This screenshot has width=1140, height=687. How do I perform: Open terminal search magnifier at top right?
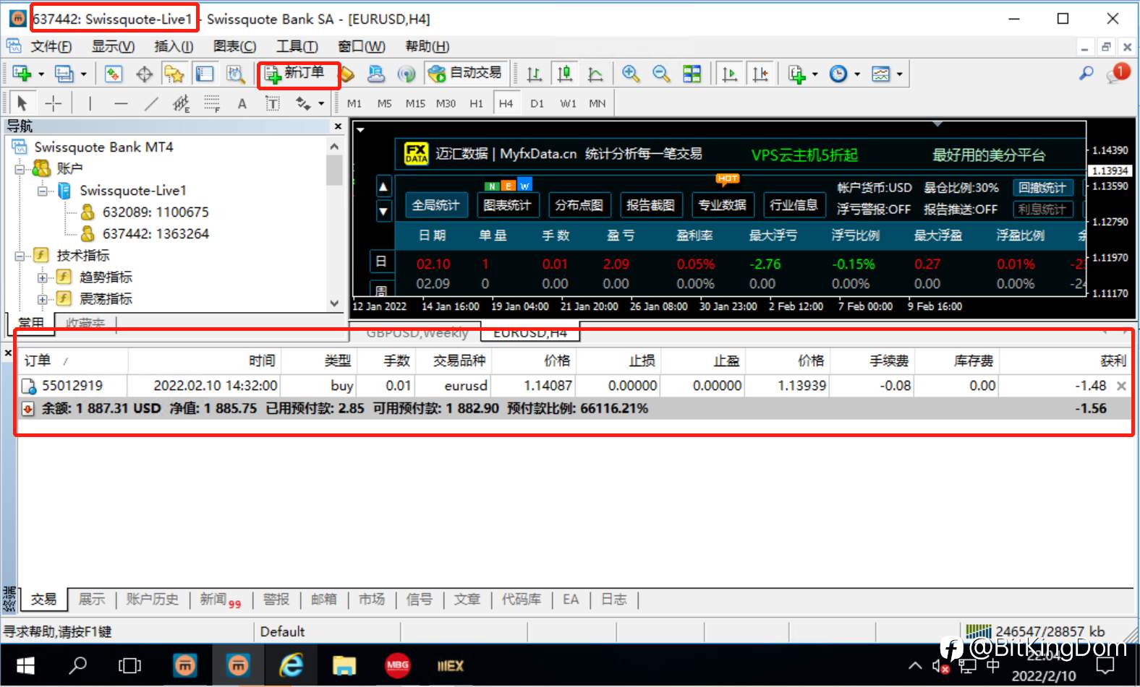(1086, 73)
